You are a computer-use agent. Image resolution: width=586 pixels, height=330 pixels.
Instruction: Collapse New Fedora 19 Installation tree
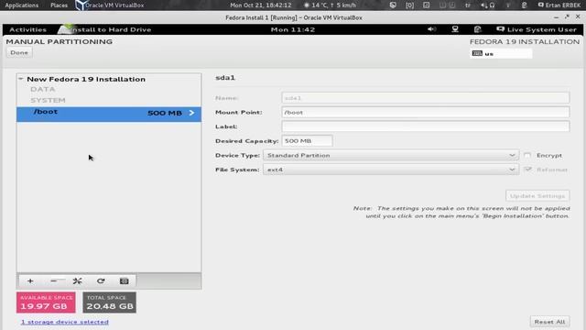[21, 79]
